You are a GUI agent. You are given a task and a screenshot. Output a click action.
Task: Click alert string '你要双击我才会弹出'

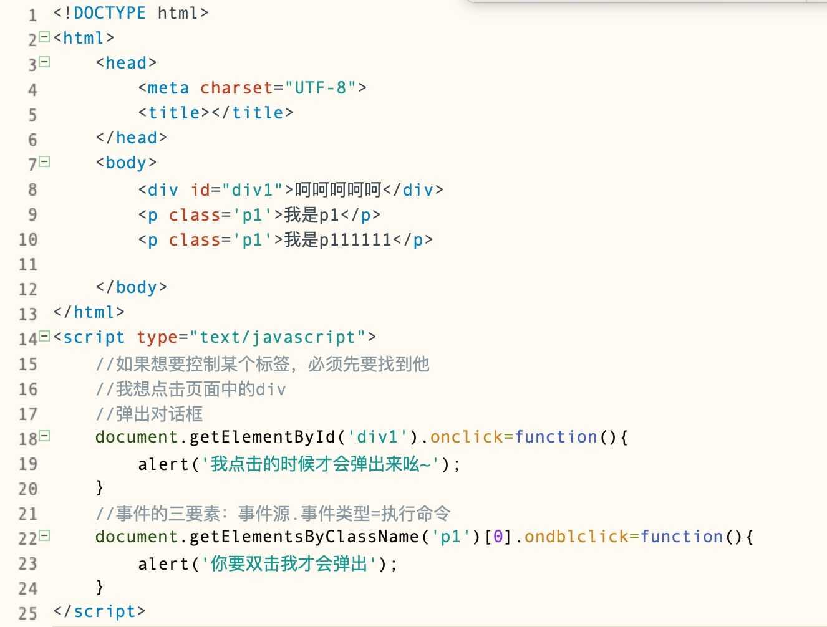[x=289, y=563]
